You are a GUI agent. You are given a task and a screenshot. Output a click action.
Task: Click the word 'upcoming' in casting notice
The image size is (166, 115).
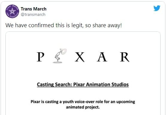click(126, 102)
